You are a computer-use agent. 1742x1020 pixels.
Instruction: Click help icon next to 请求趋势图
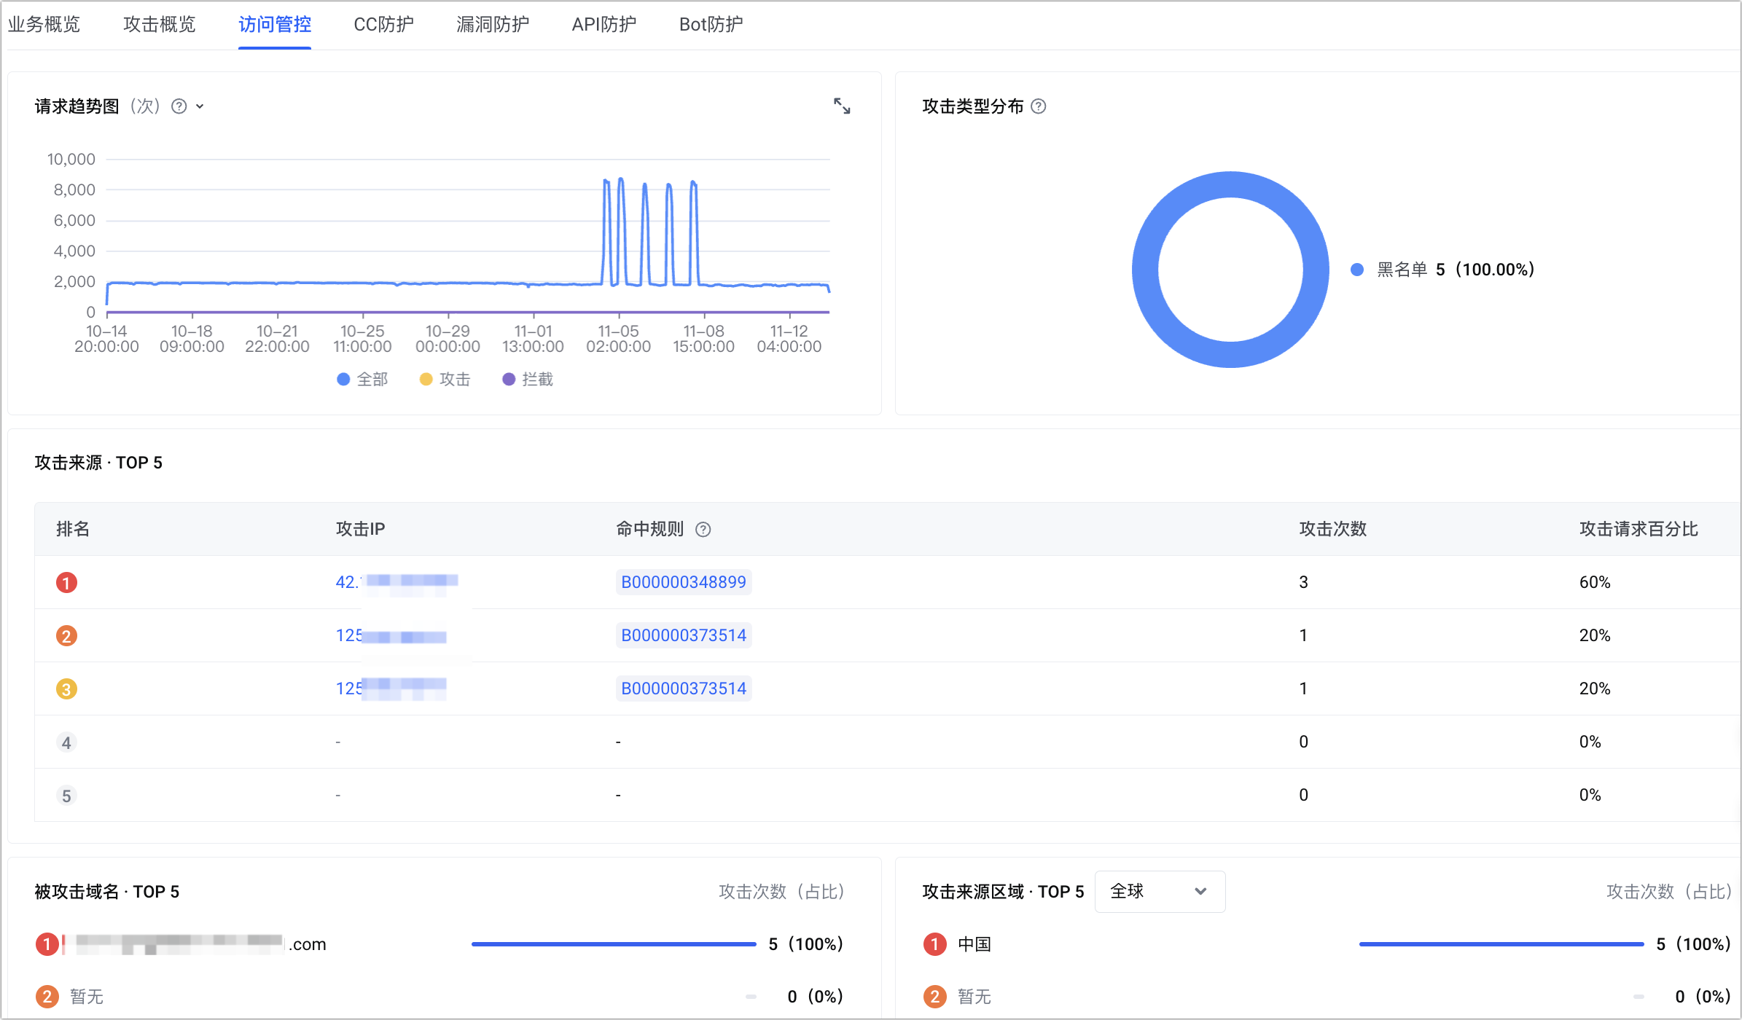179,106
